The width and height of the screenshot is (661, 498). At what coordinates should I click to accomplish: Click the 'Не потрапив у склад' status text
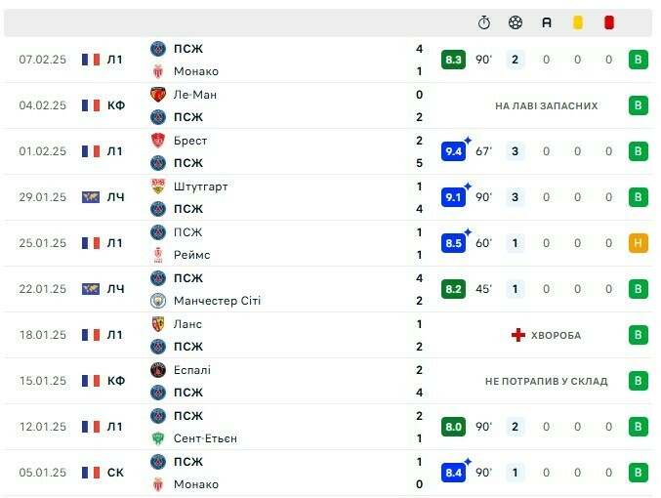(546, 381)
